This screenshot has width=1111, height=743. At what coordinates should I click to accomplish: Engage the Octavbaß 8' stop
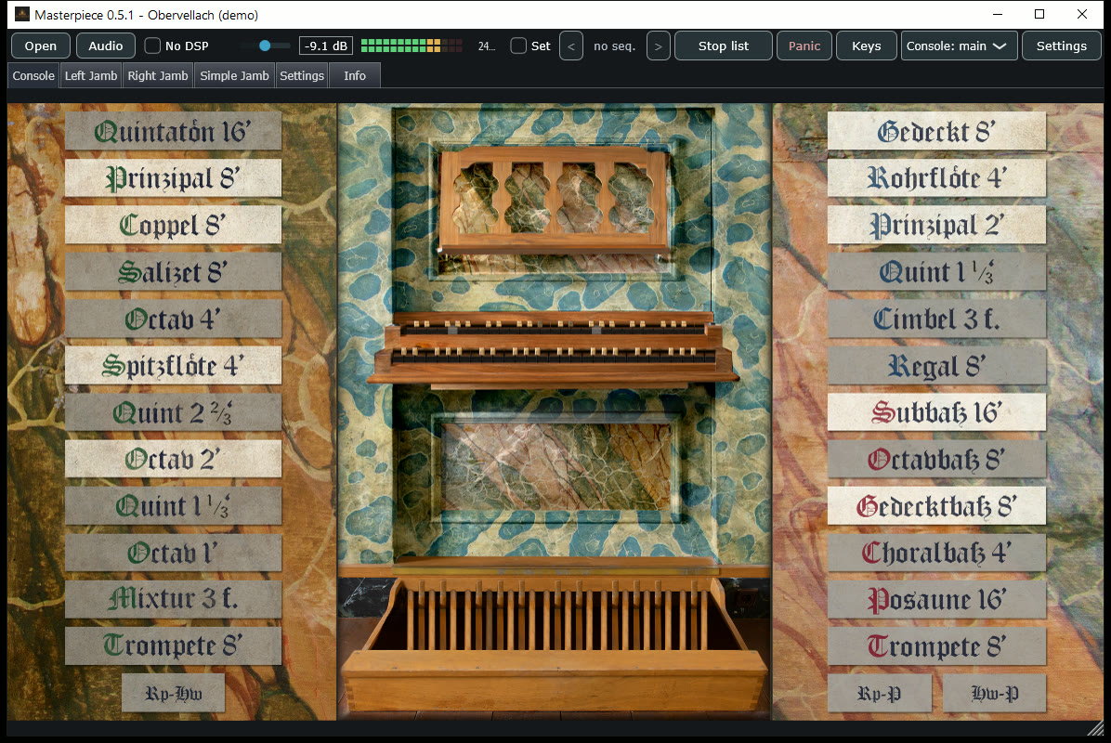pos(936,459)
